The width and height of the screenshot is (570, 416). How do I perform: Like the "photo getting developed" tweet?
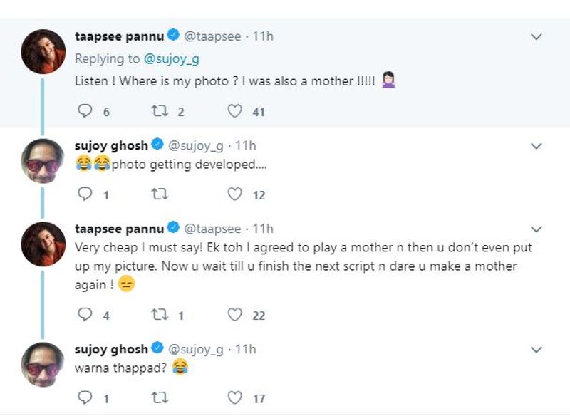(x=234, y=194)
